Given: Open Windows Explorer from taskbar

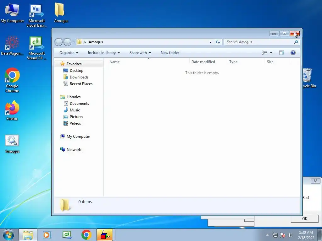Looking at the screenshot, I should pyautogui.click(x=28, y=235).
